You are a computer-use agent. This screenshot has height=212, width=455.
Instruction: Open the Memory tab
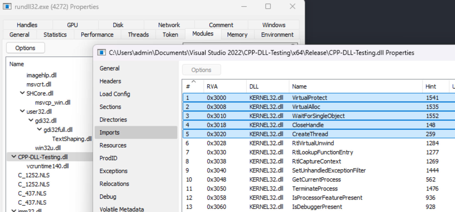237,35
